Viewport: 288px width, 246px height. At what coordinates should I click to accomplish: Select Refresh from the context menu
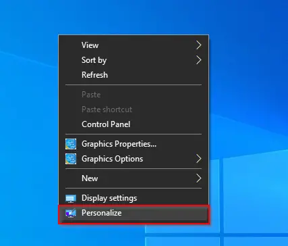click(94, 75)
